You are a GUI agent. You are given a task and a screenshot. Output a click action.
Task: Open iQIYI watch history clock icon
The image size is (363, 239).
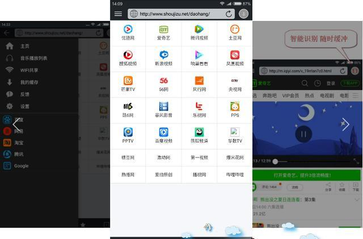click(x=317, y=83)
